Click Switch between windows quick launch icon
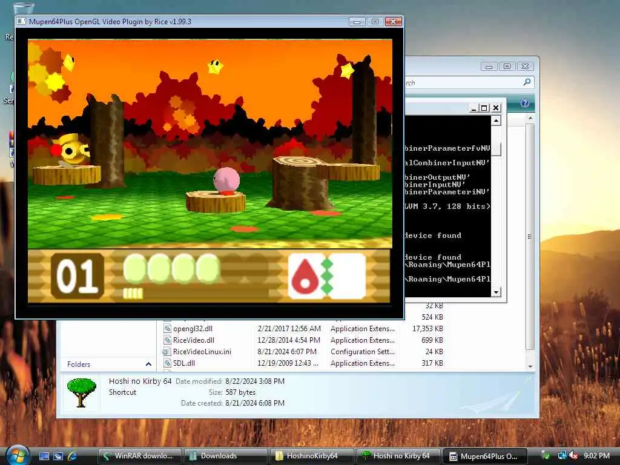 tap(58, 456)
